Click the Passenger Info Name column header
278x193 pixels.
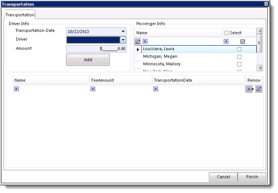pyautogui.click(x=178, y=33)
